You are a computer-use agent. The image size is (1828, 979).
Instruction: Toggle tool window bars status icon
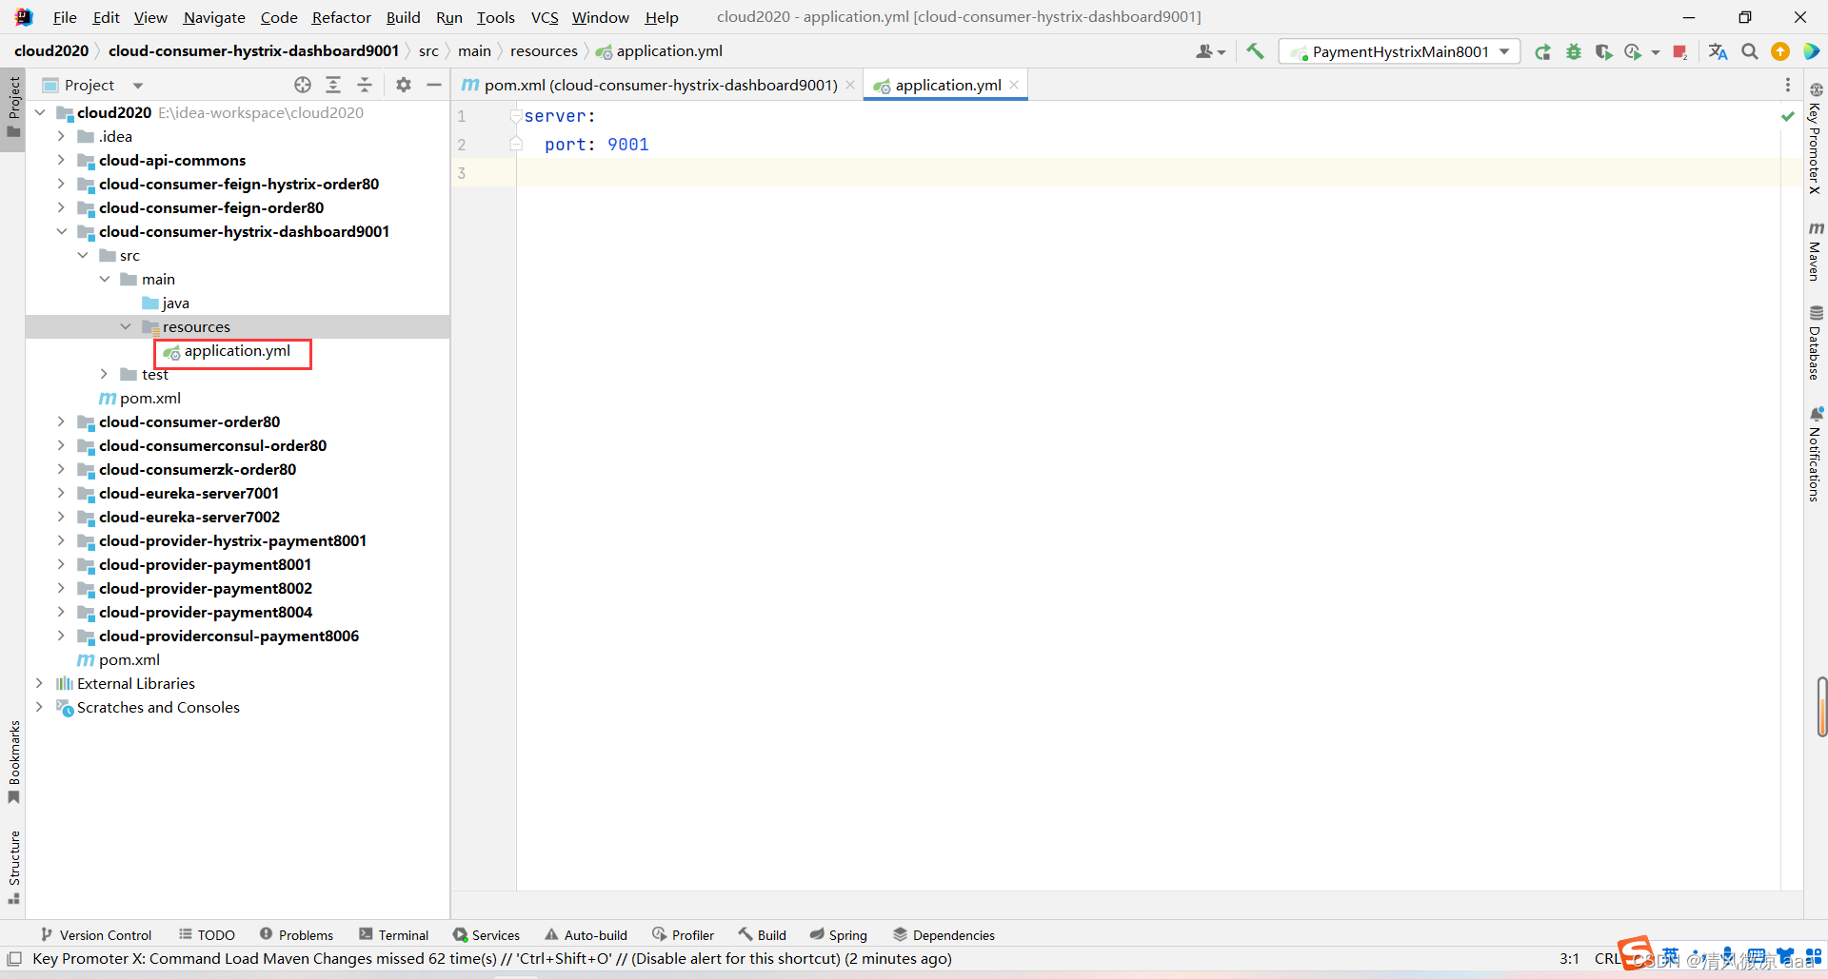coord(14,959)
